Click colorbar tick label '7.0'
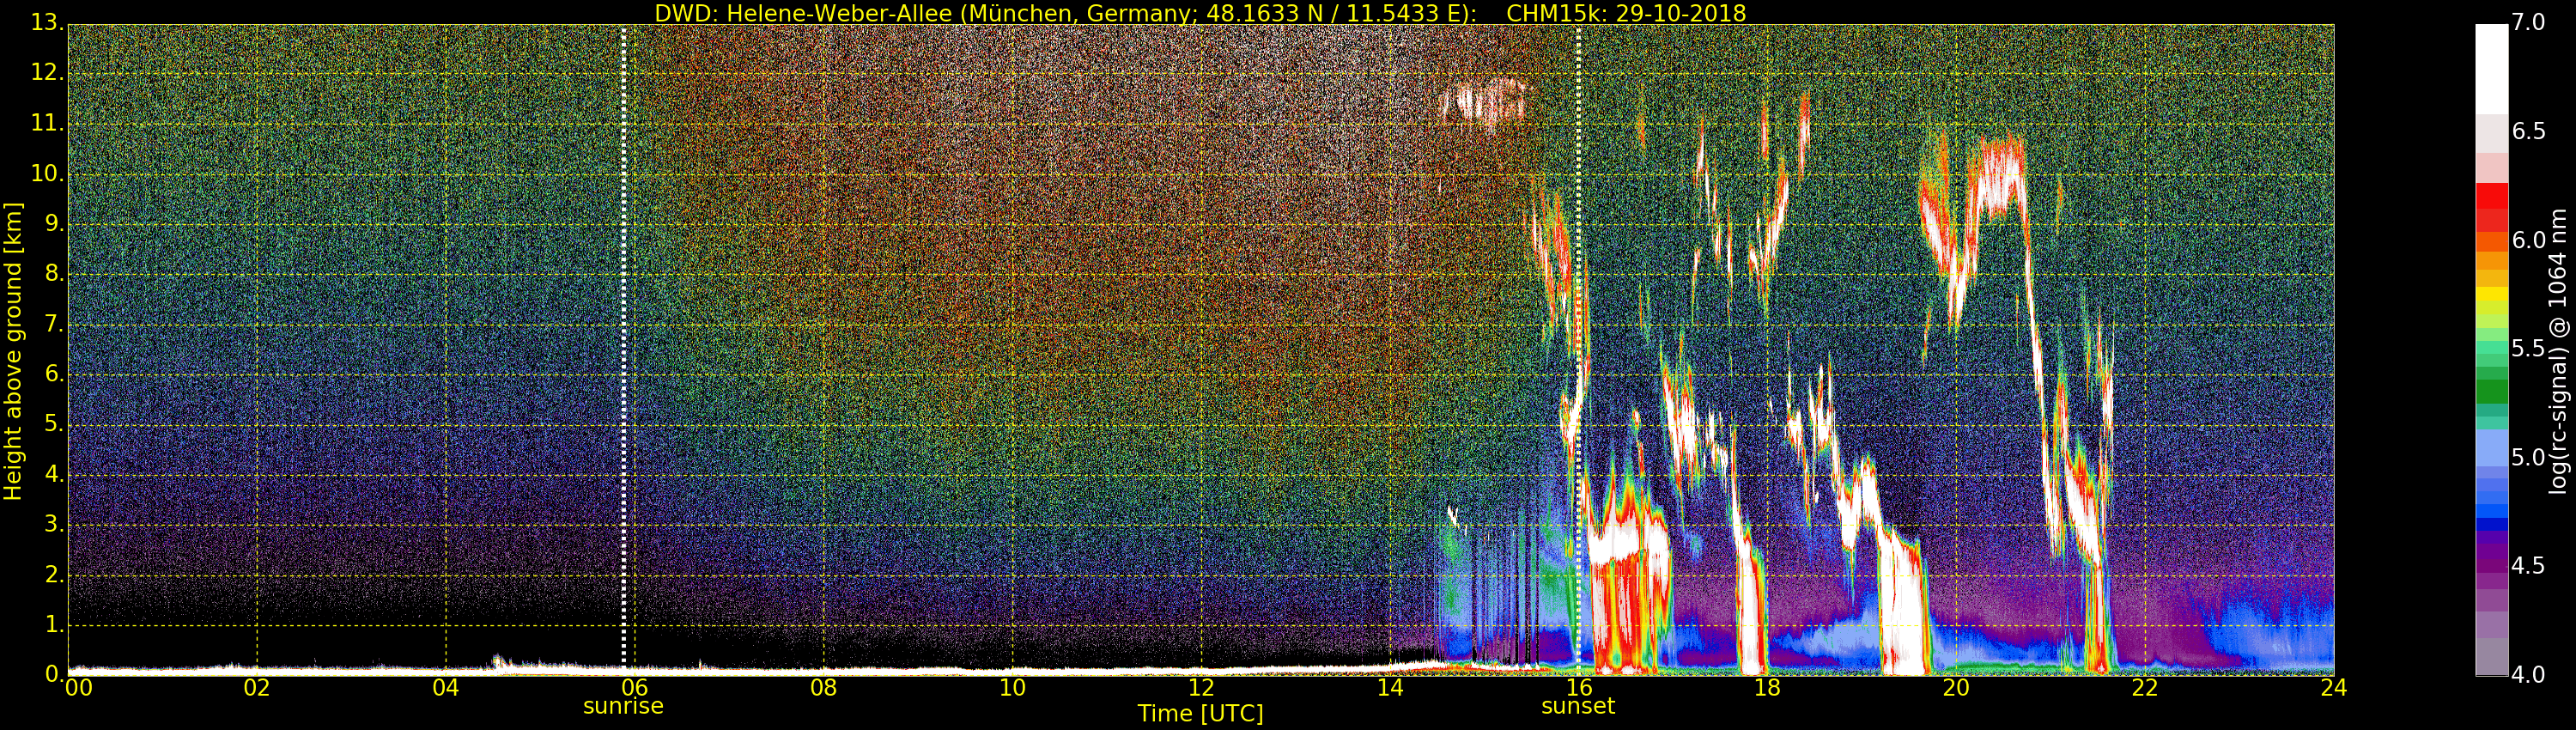2576x730 pixels. 2529,23
